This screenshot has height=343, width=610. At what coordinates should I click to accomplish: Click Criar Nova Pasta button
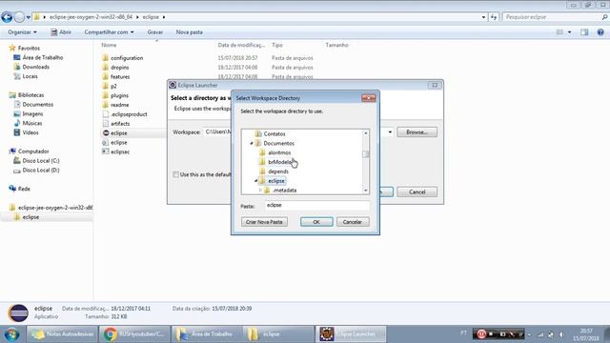tap(264, 222)
